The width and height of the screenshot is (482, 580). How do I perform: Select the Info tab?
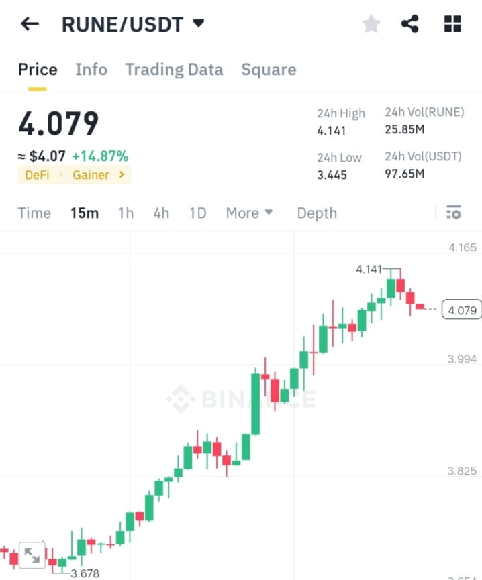click(x=91, y=69)
